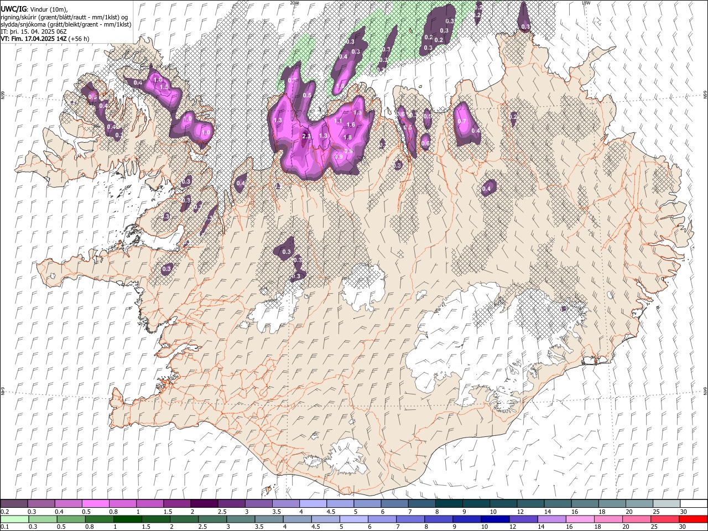Click lower legend swatch between 7 and 8
The width and height of the screenshot is (708, 531).
410,519
